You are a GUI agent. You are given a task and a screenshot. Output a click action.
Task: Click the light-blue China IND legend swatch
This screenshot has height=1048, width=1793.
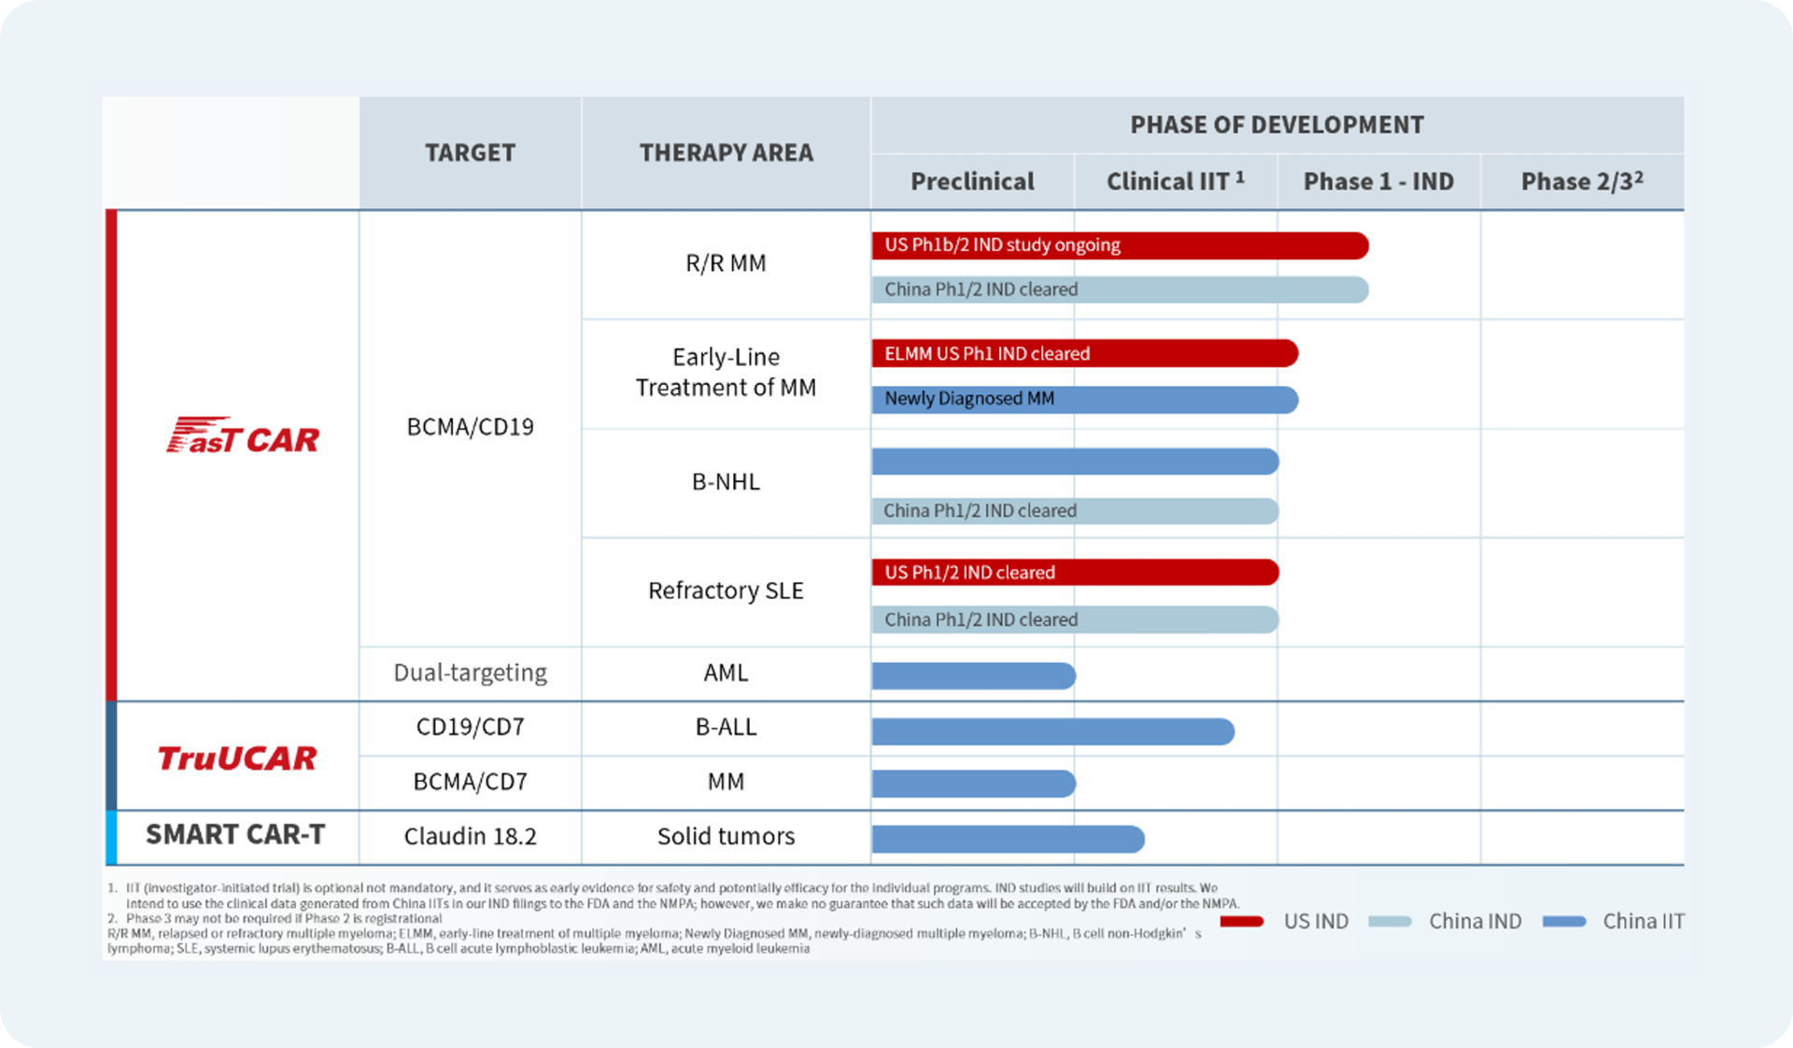point(1390,921)
